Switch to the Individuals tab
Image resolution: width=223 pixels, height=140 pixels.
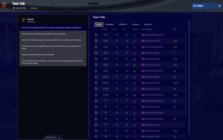point(148,25)
